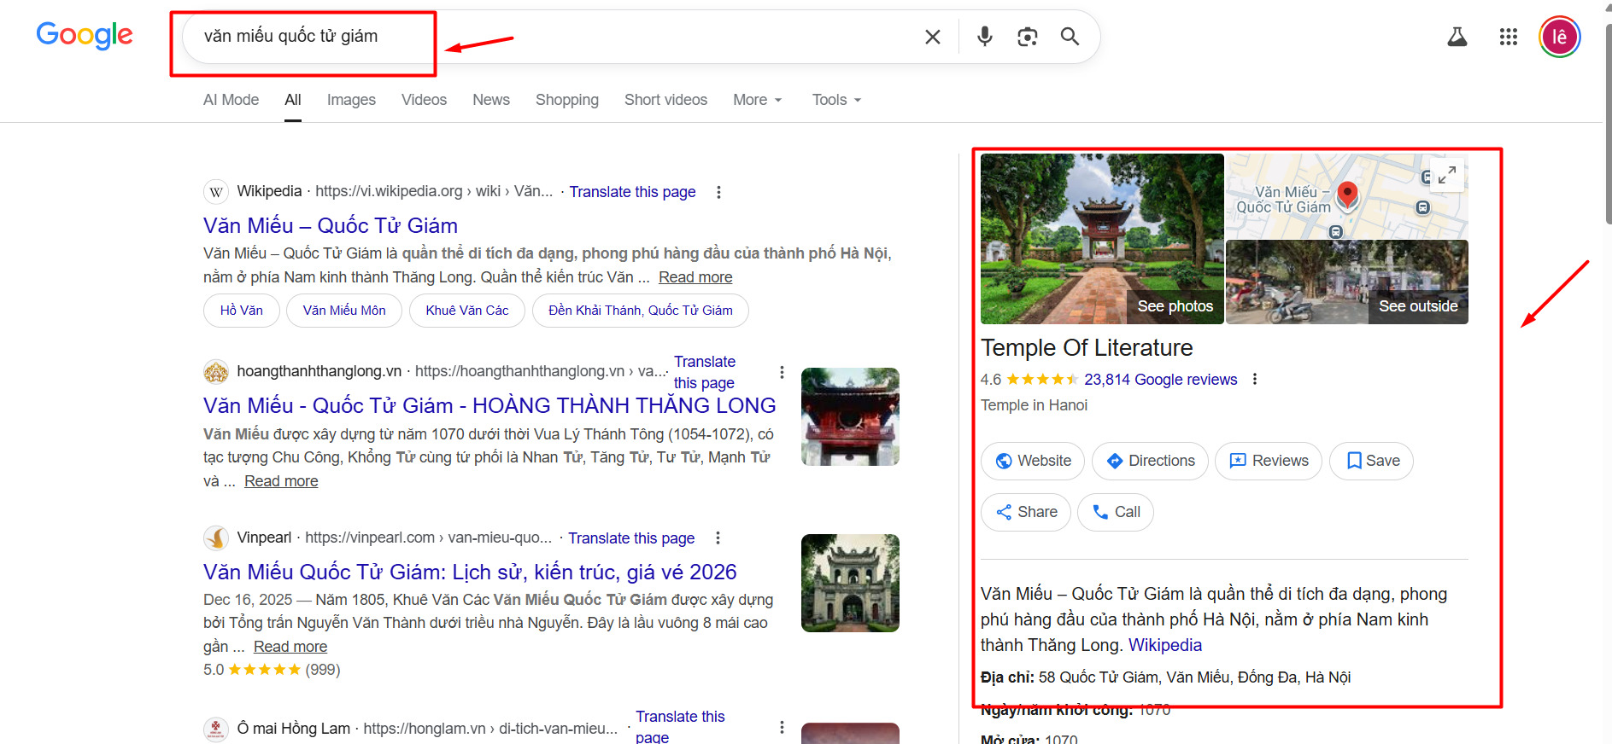1612x744 pixels.
Task: Get Directions to Temple Of Literature
Action: click(x=1150, y=461)
